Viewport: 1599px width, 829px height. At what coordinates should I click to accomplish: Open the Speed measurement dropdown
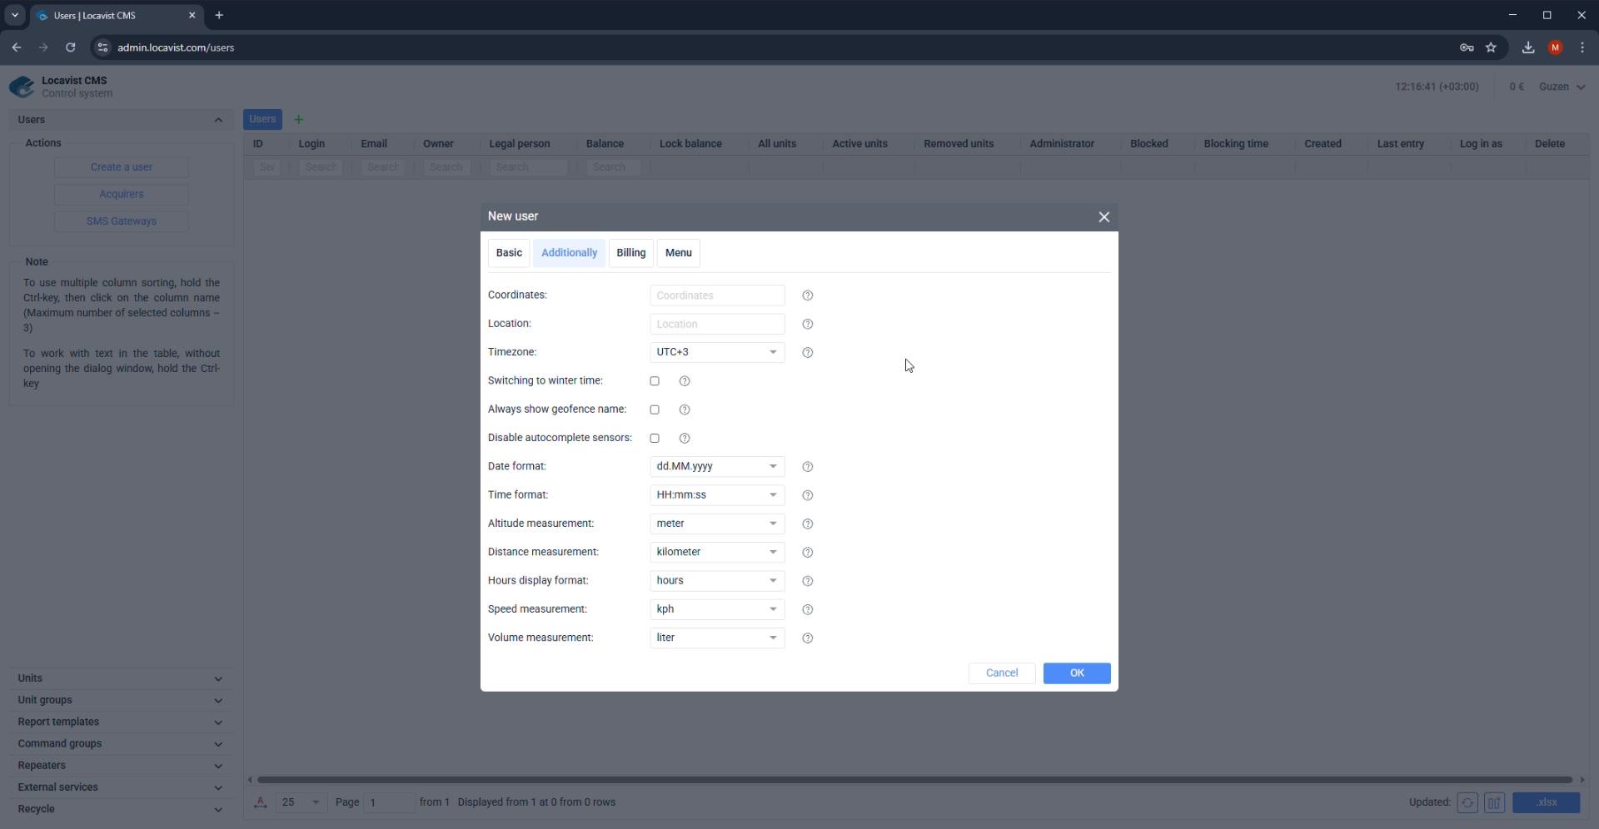pos(717,609)
